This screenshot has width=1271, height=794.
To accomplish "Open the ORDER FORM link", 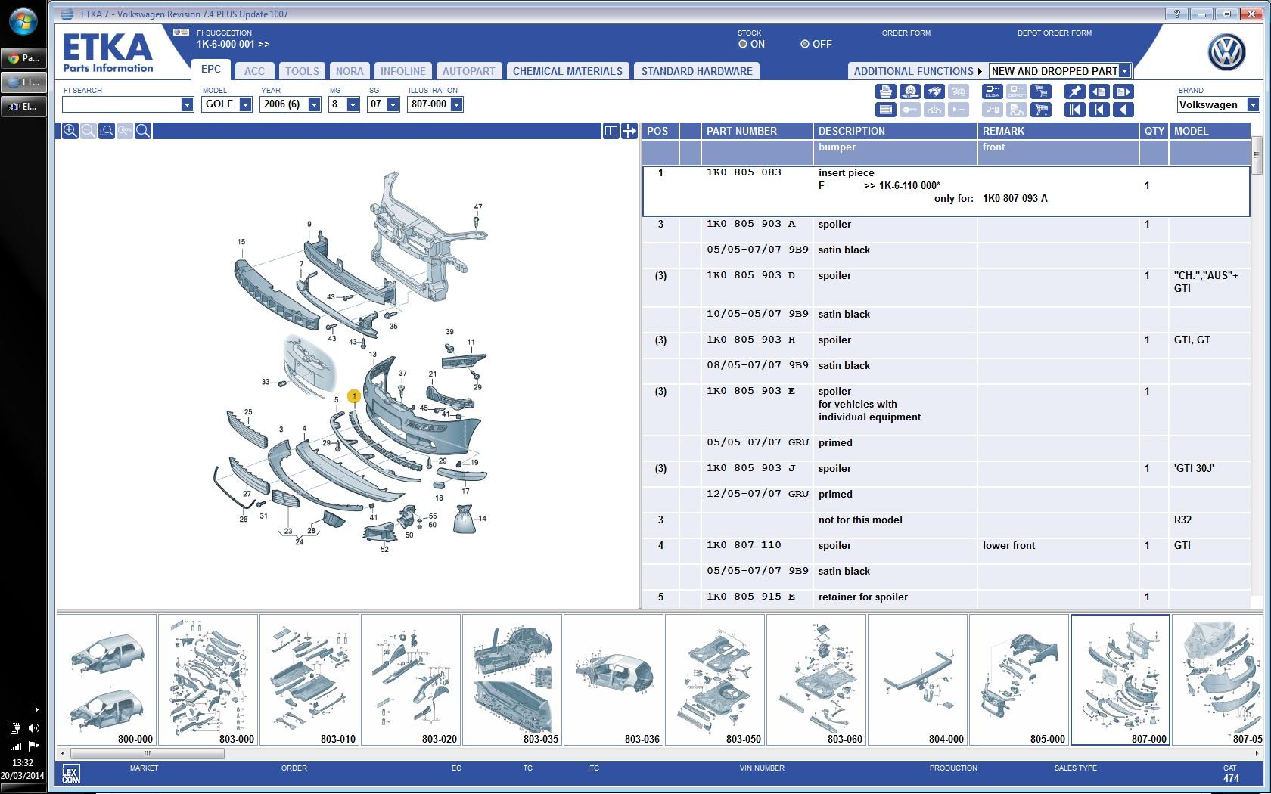I will point(906,33).
